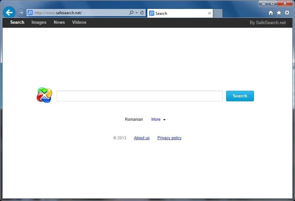Image resolution: width=295 pixels, height=201 pixels.
Task: Click the magnifier search icon in address bar
Action: point(131,13)
